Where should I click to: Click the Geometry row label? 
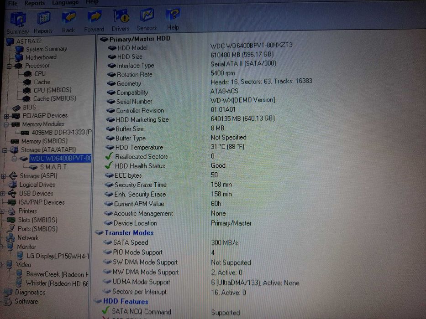[129, 84]
